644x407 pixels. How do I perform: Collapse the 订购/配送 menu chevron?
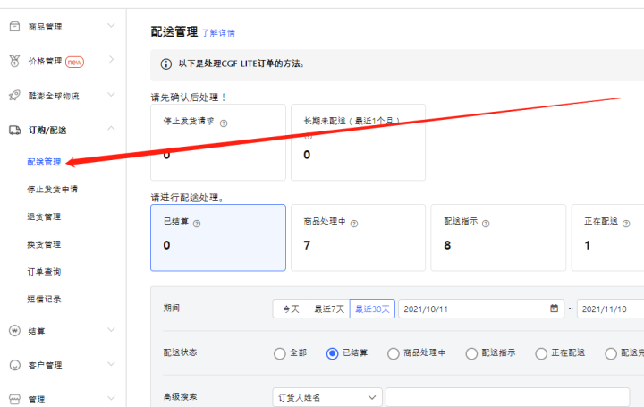[x=111, y=129]
